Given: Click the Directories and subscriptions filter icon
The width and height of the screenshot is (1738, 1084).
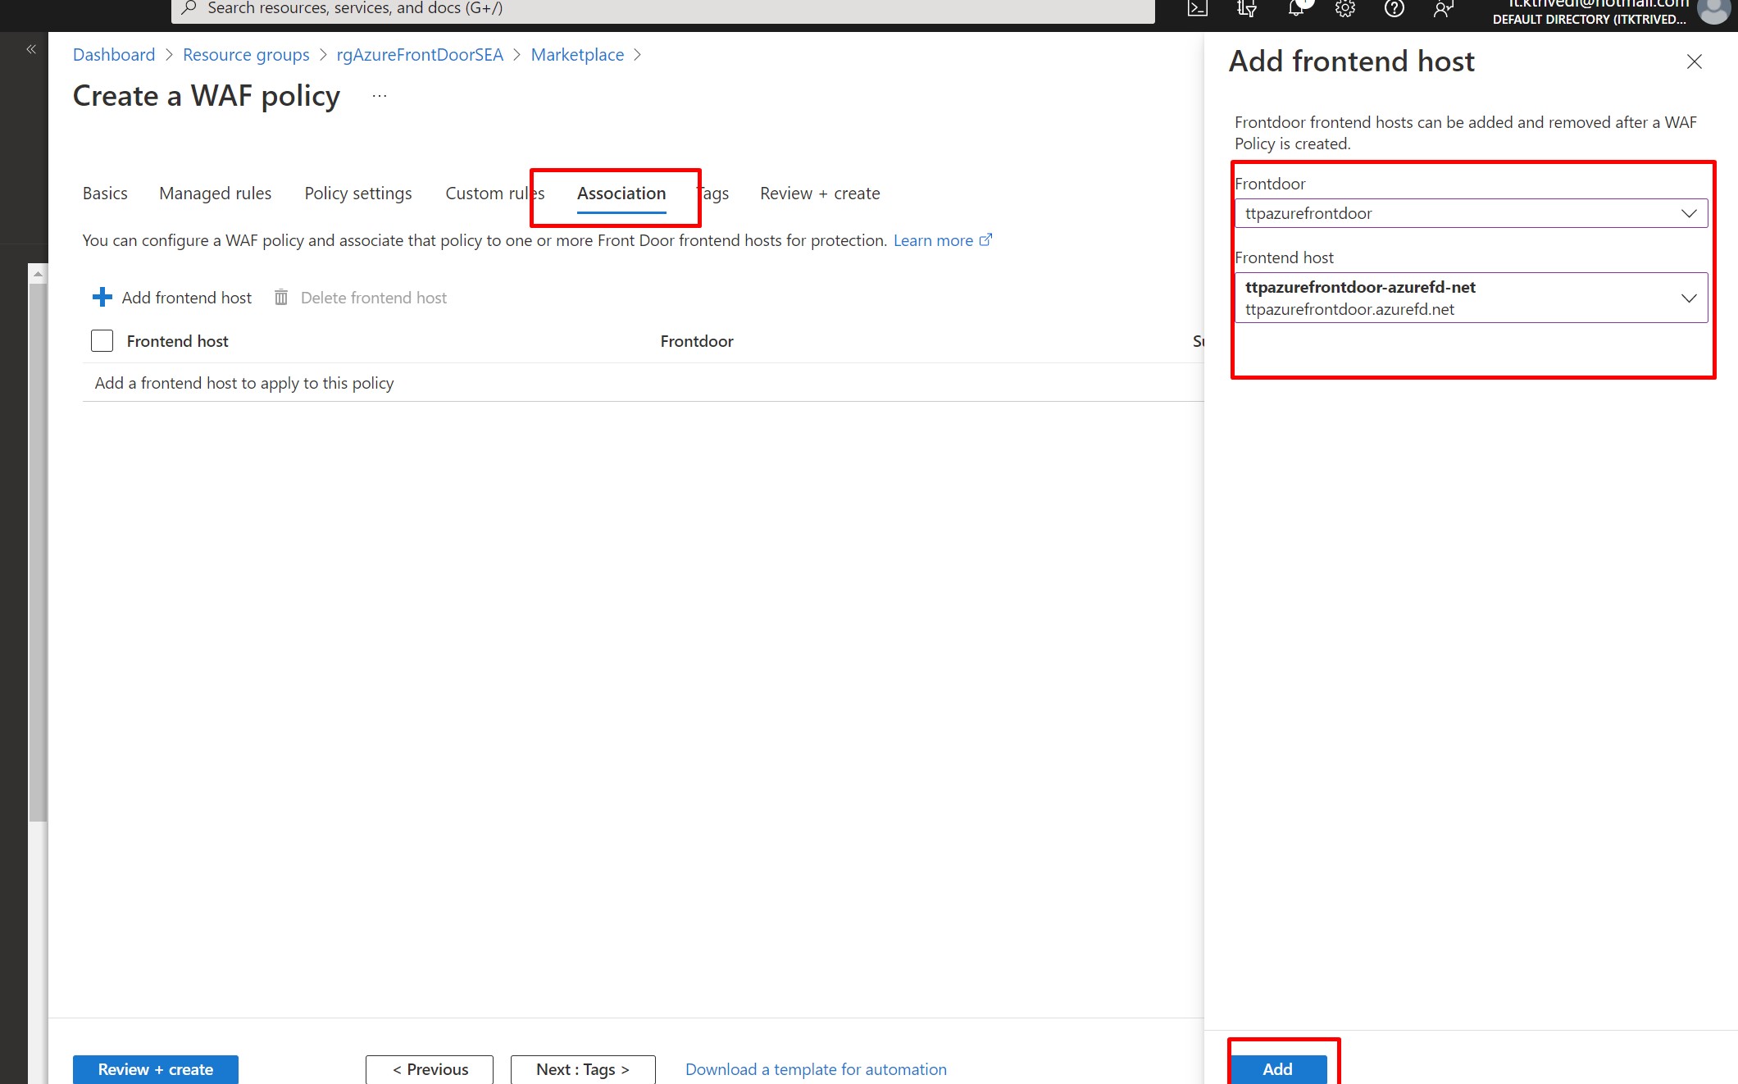Looking at the screenshot, I should pos(1246,9).
